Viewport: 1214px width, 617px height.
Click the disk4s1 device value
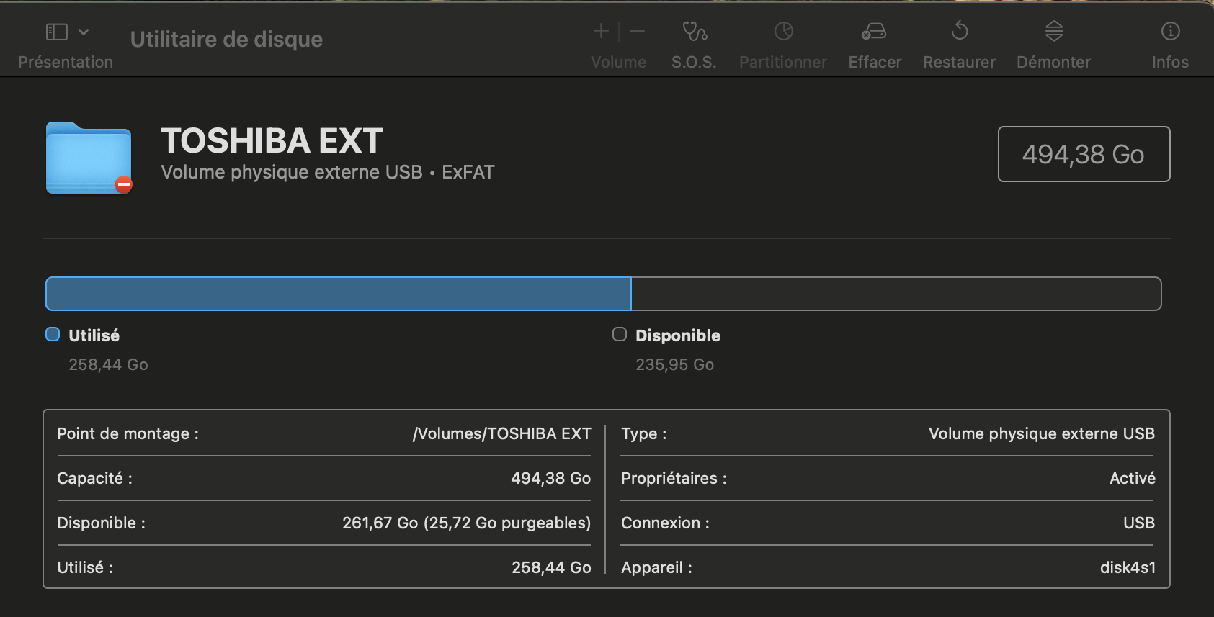[1127, 567]
